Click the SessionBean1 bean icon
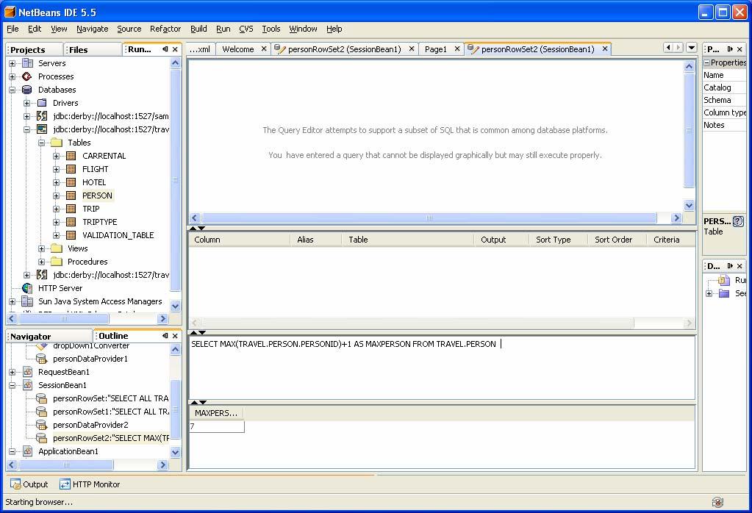 coord(28,385)
